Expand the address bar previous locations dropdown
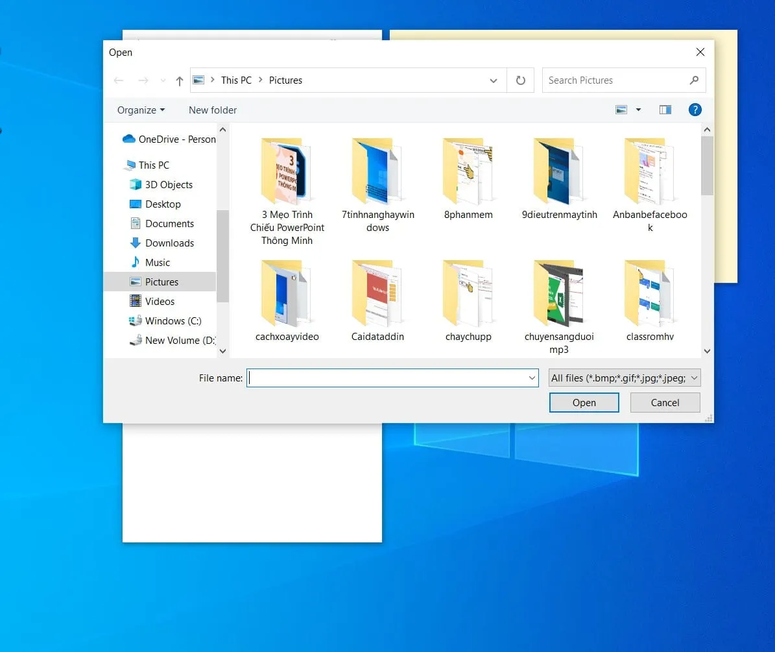This screenshot has width=775, height=652. [494, 80]
